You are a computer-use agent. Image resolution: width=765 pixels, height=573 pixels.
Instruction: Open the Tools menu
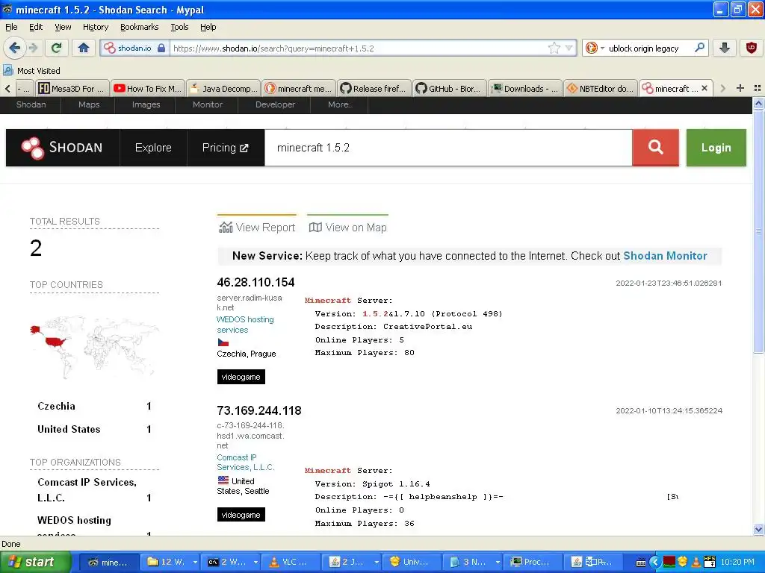pyautogui.click(x=179, y=27)
